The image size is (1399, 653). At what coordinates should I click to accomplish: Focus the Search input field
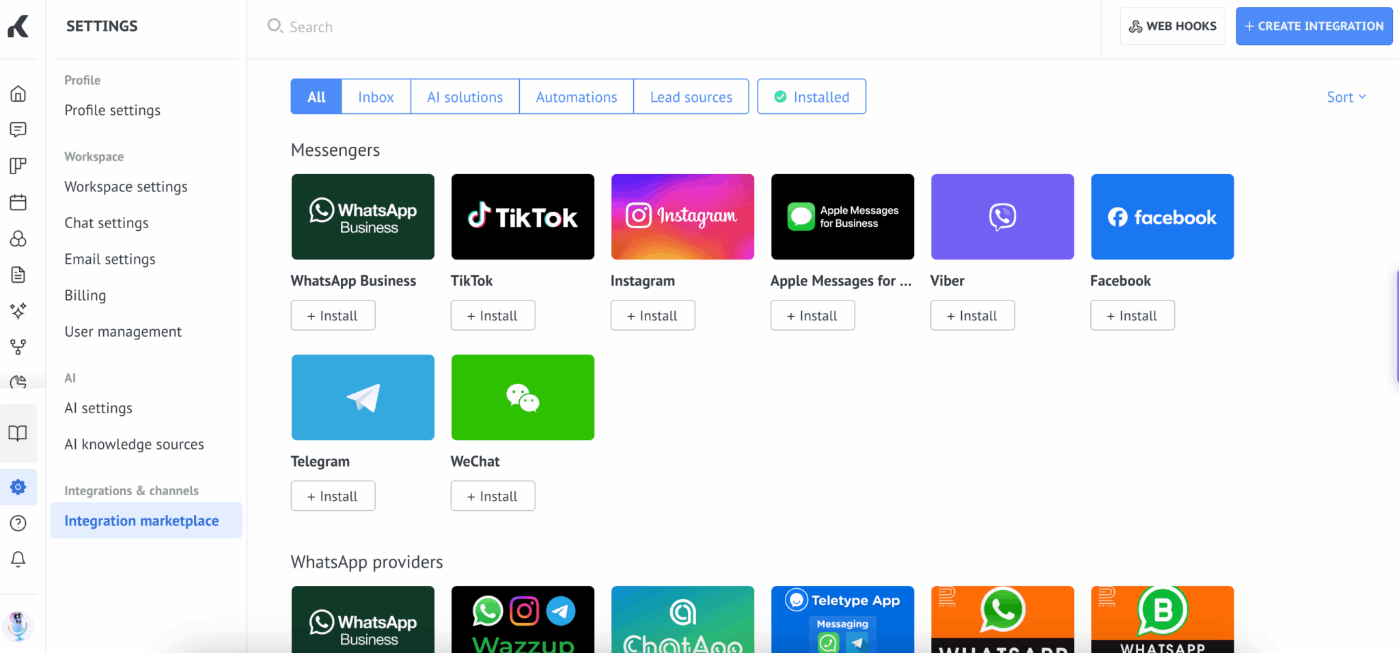point(673,27)
